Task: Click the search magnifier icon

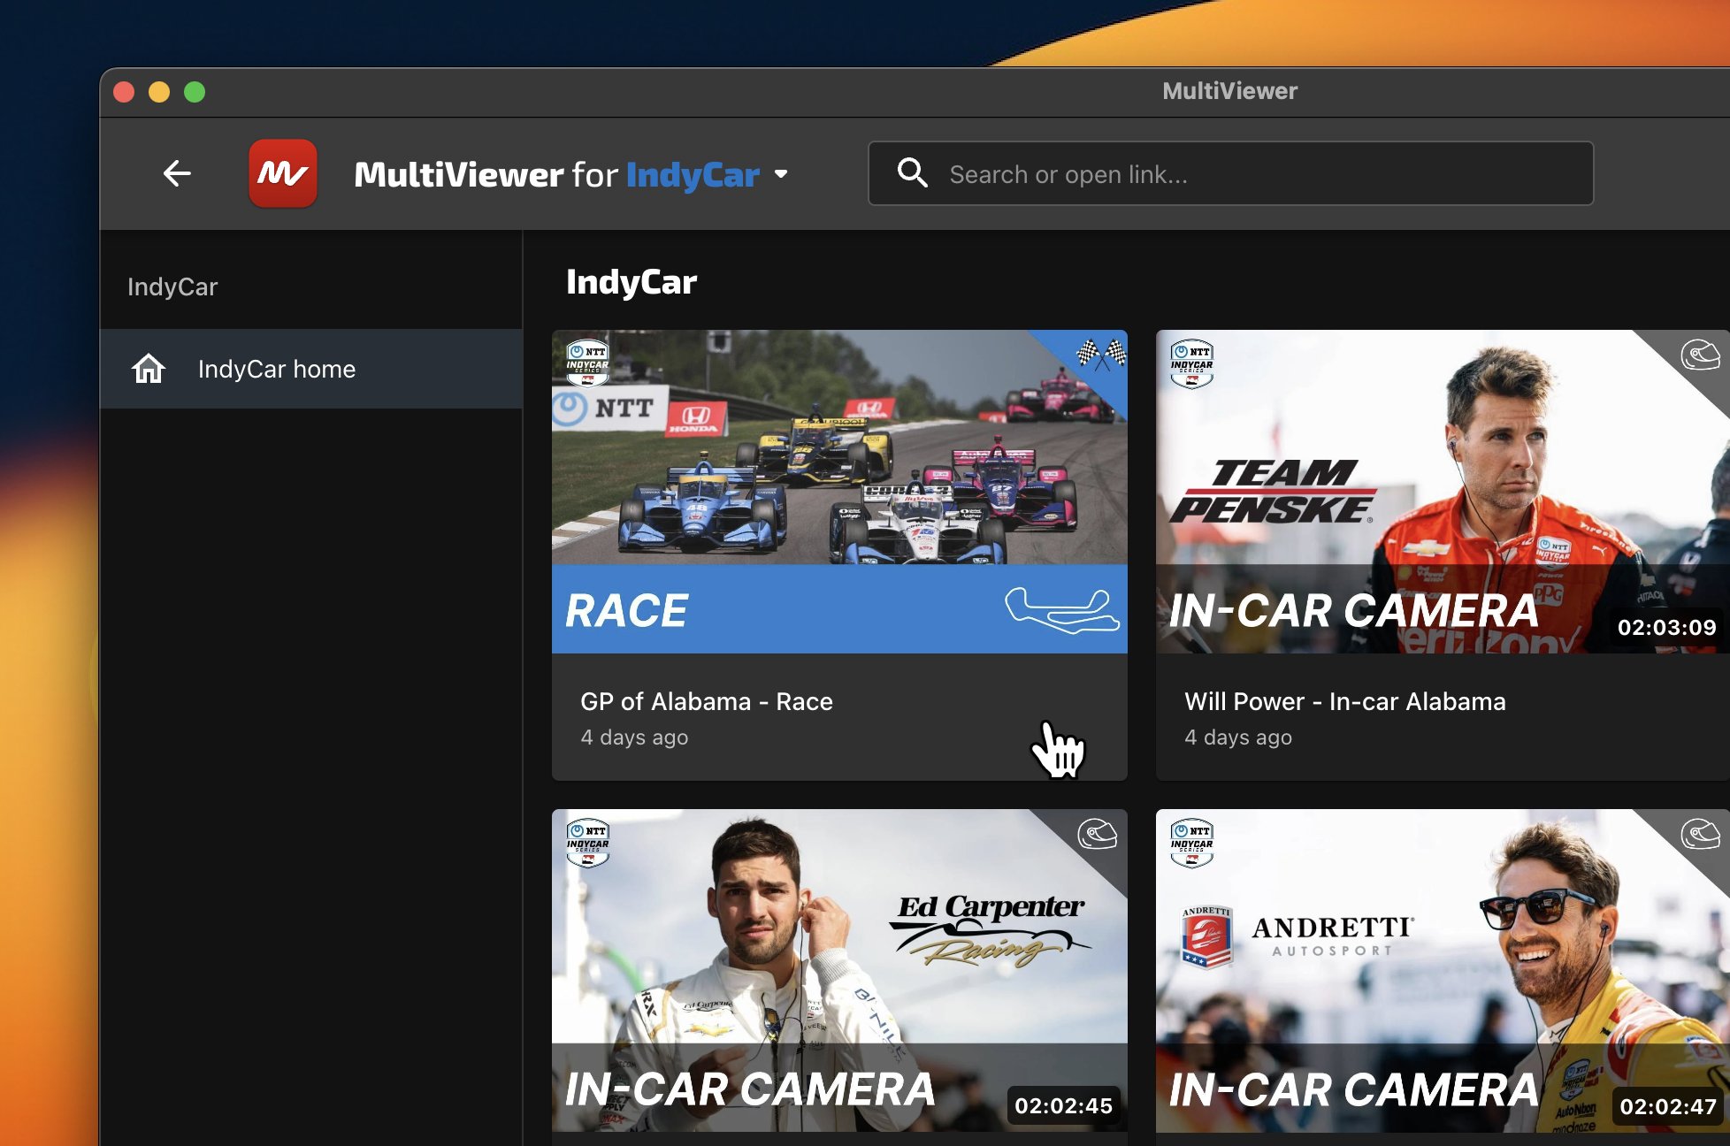Action: coord(913,173)
